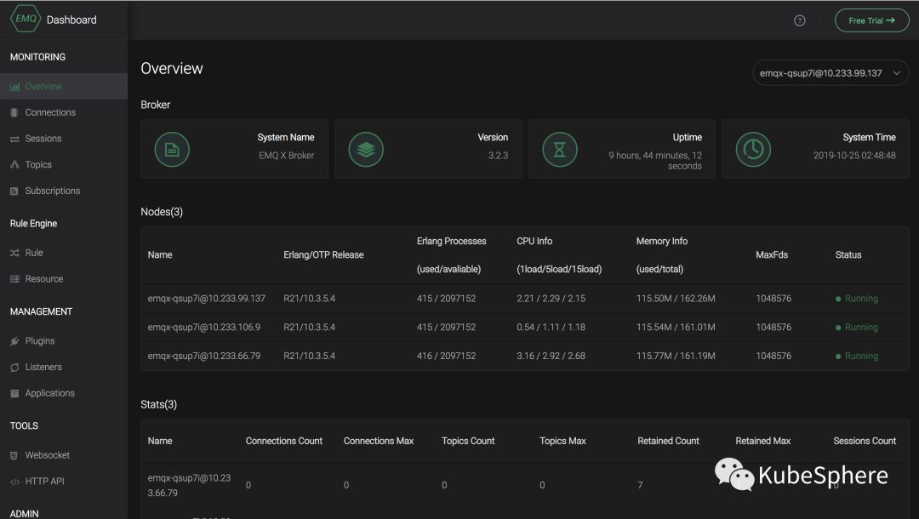Click memory value 115.50M / 162.26M
This screenshot has width=919, height=519.
click(x=676, y=299)
